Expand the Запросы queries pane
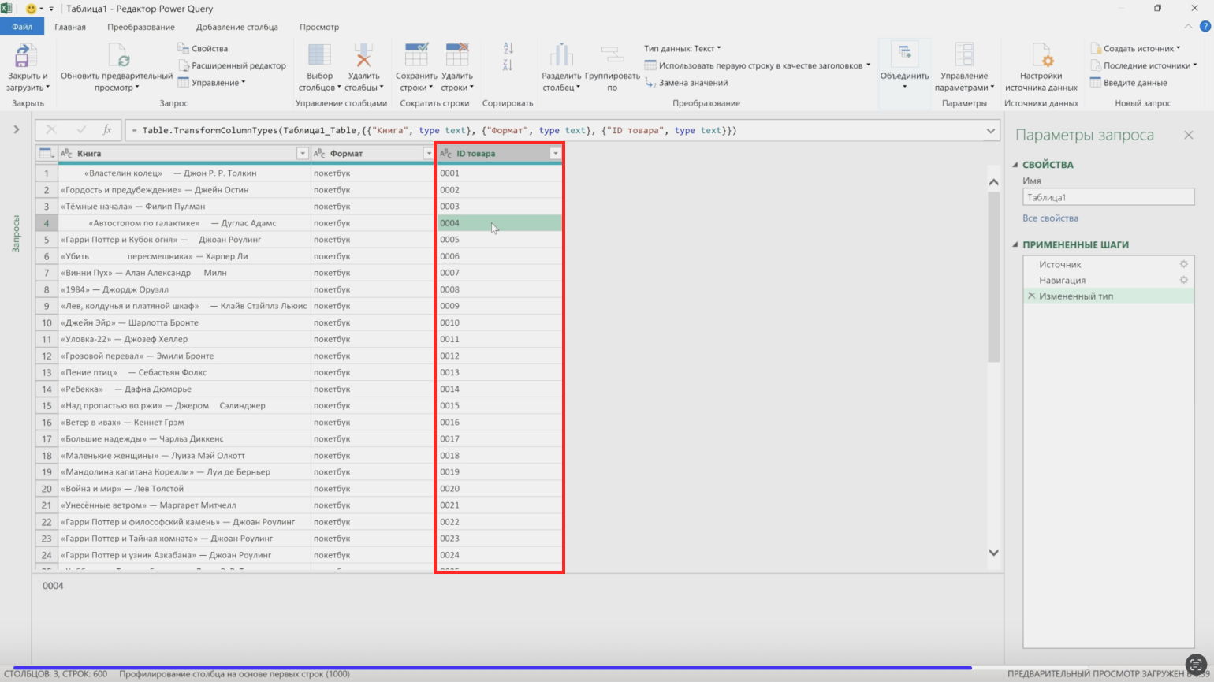Viewport: 1214px width, 682px height. [16, 129]
